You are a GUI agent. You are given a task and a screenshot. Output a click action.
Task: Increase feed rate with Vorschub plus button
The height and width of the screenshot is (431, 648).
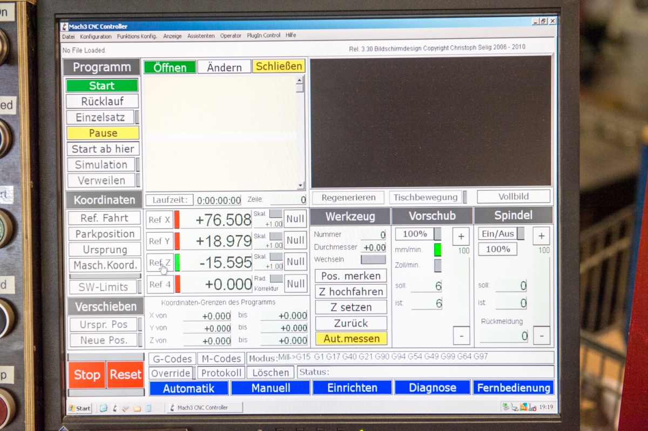pos(461,237)
